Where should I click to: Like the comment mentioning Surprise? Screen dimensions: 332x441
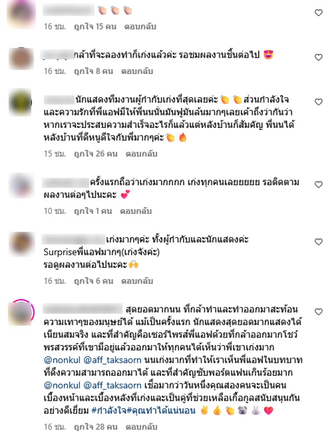pos(318,242)
